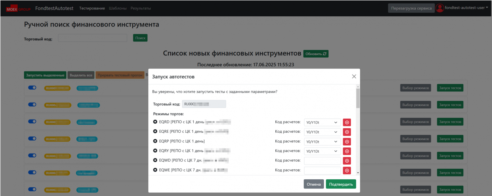
Task: Click the refresh icon inside Обновить button
Action: [324, 53]
